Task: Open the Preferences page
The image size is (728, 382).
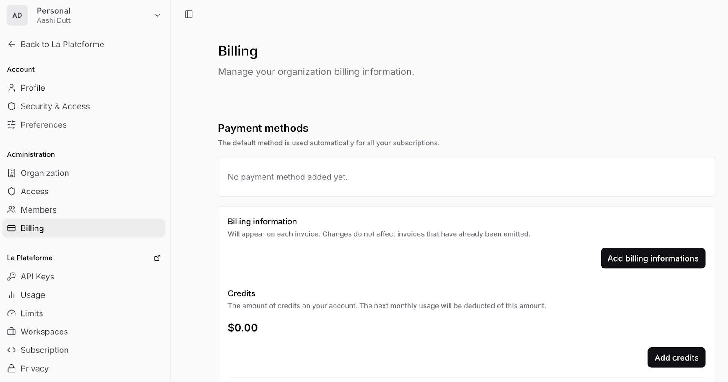Action: (x=44, y=125)
